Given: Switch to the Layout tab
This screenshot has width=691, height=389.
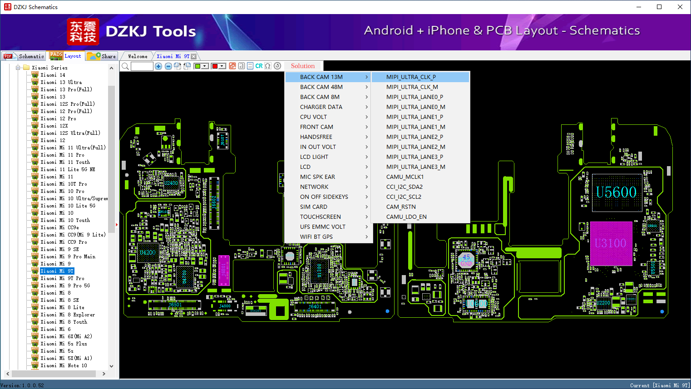Looking at the screenshot, I should point(66,56).
